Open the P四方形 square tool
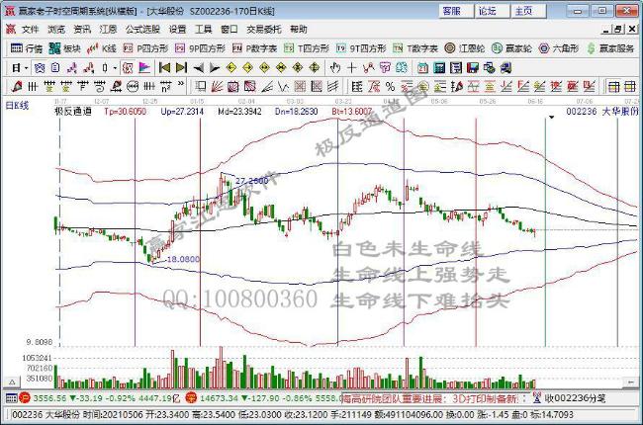 (x=146, y=48)
